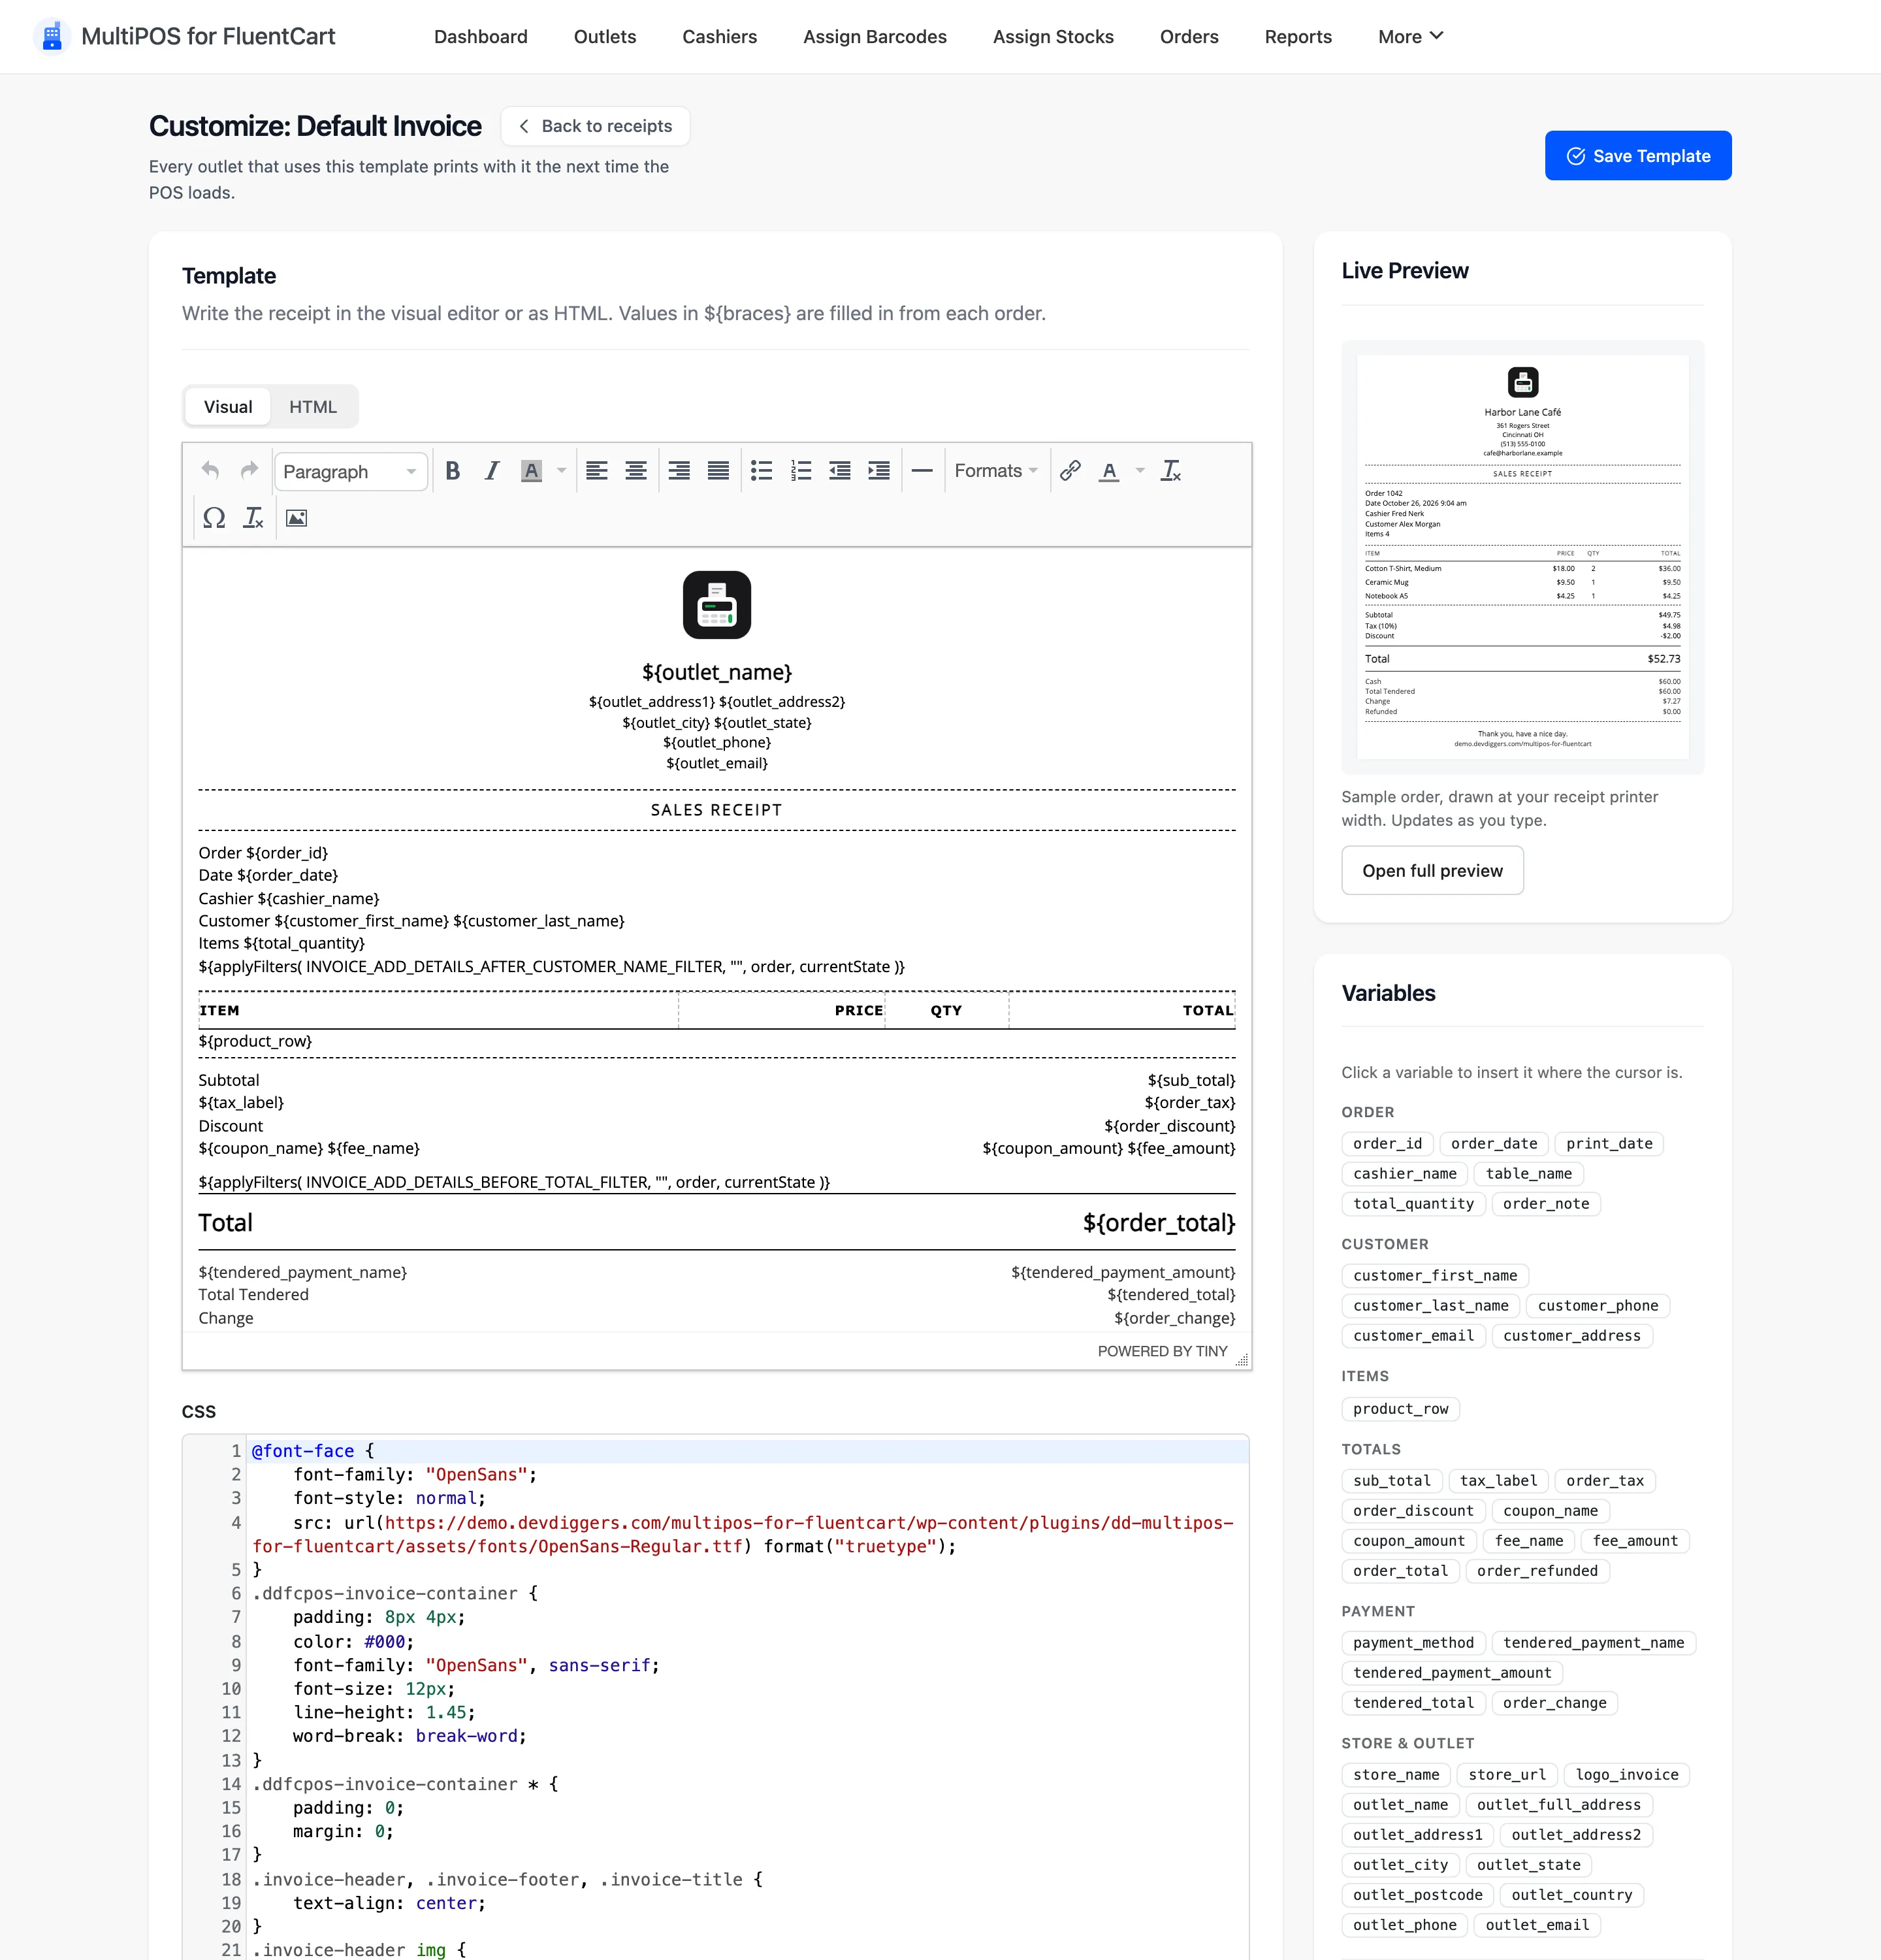Open the Cashiers section

(720, 37)
